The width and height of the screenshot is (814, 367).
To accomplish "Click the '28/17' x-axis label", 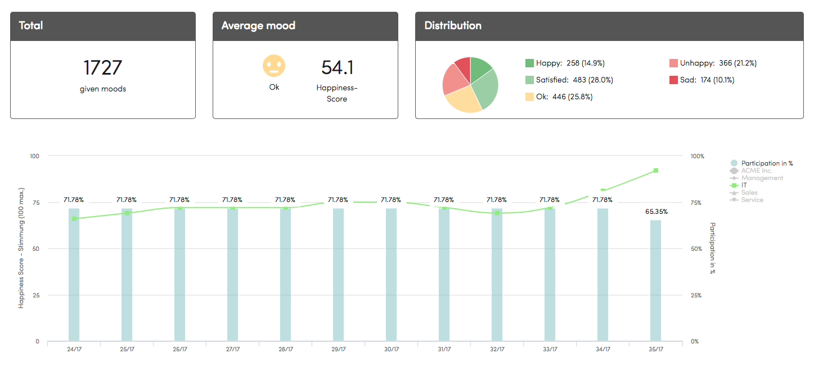I will pos(285,349).
